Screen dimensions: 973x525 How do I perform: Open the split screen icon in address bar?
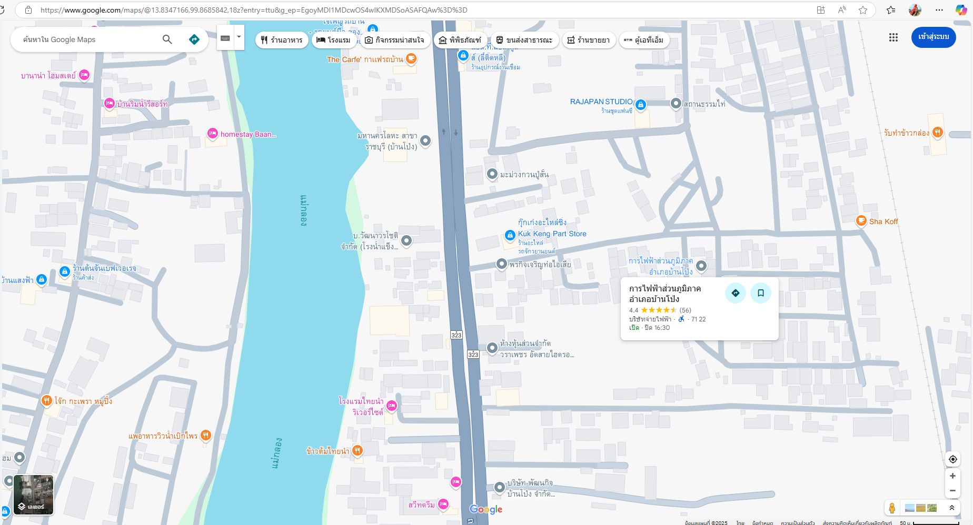[821, 10]
